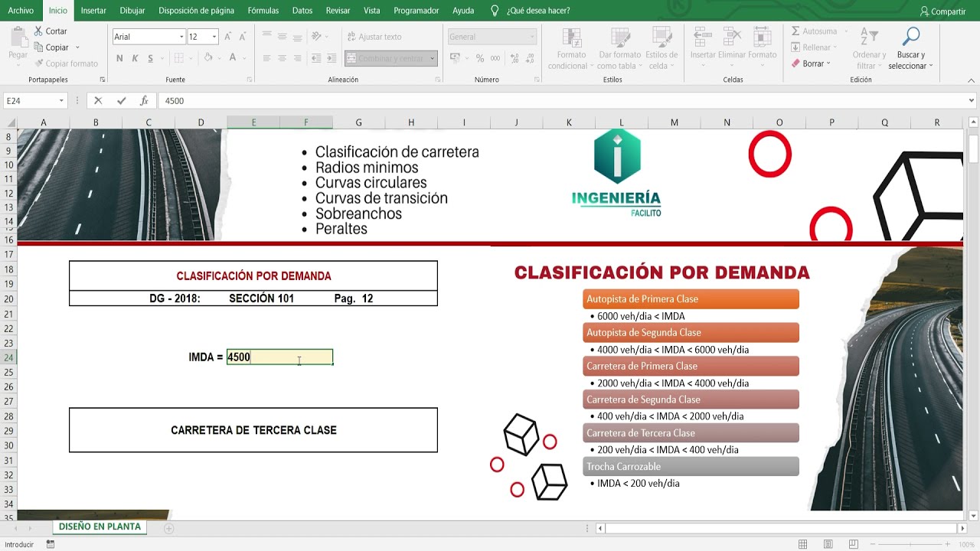Screen dimensions: 980x551
Task: Toggle italic K formatting
Action: pos(135,58)
